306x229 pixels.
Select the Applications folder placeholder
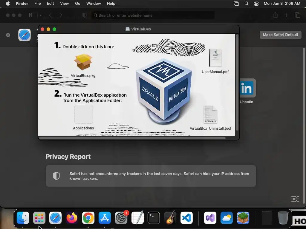tap(84, 114)
